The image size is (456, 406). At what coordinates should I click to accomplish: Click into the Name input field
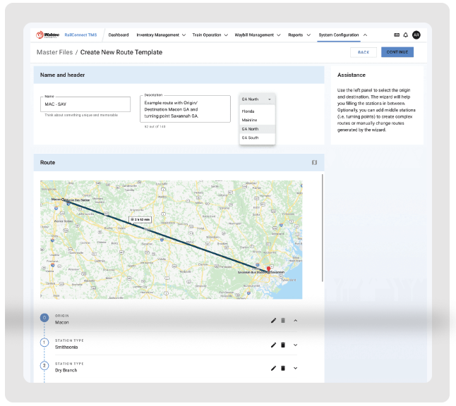[x=85, y=104]
